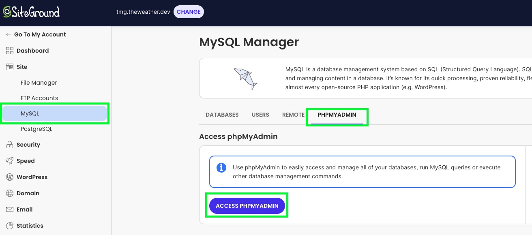Open FTP Accounts in the sidebar

pyautogui.click(x=39, y=98)
